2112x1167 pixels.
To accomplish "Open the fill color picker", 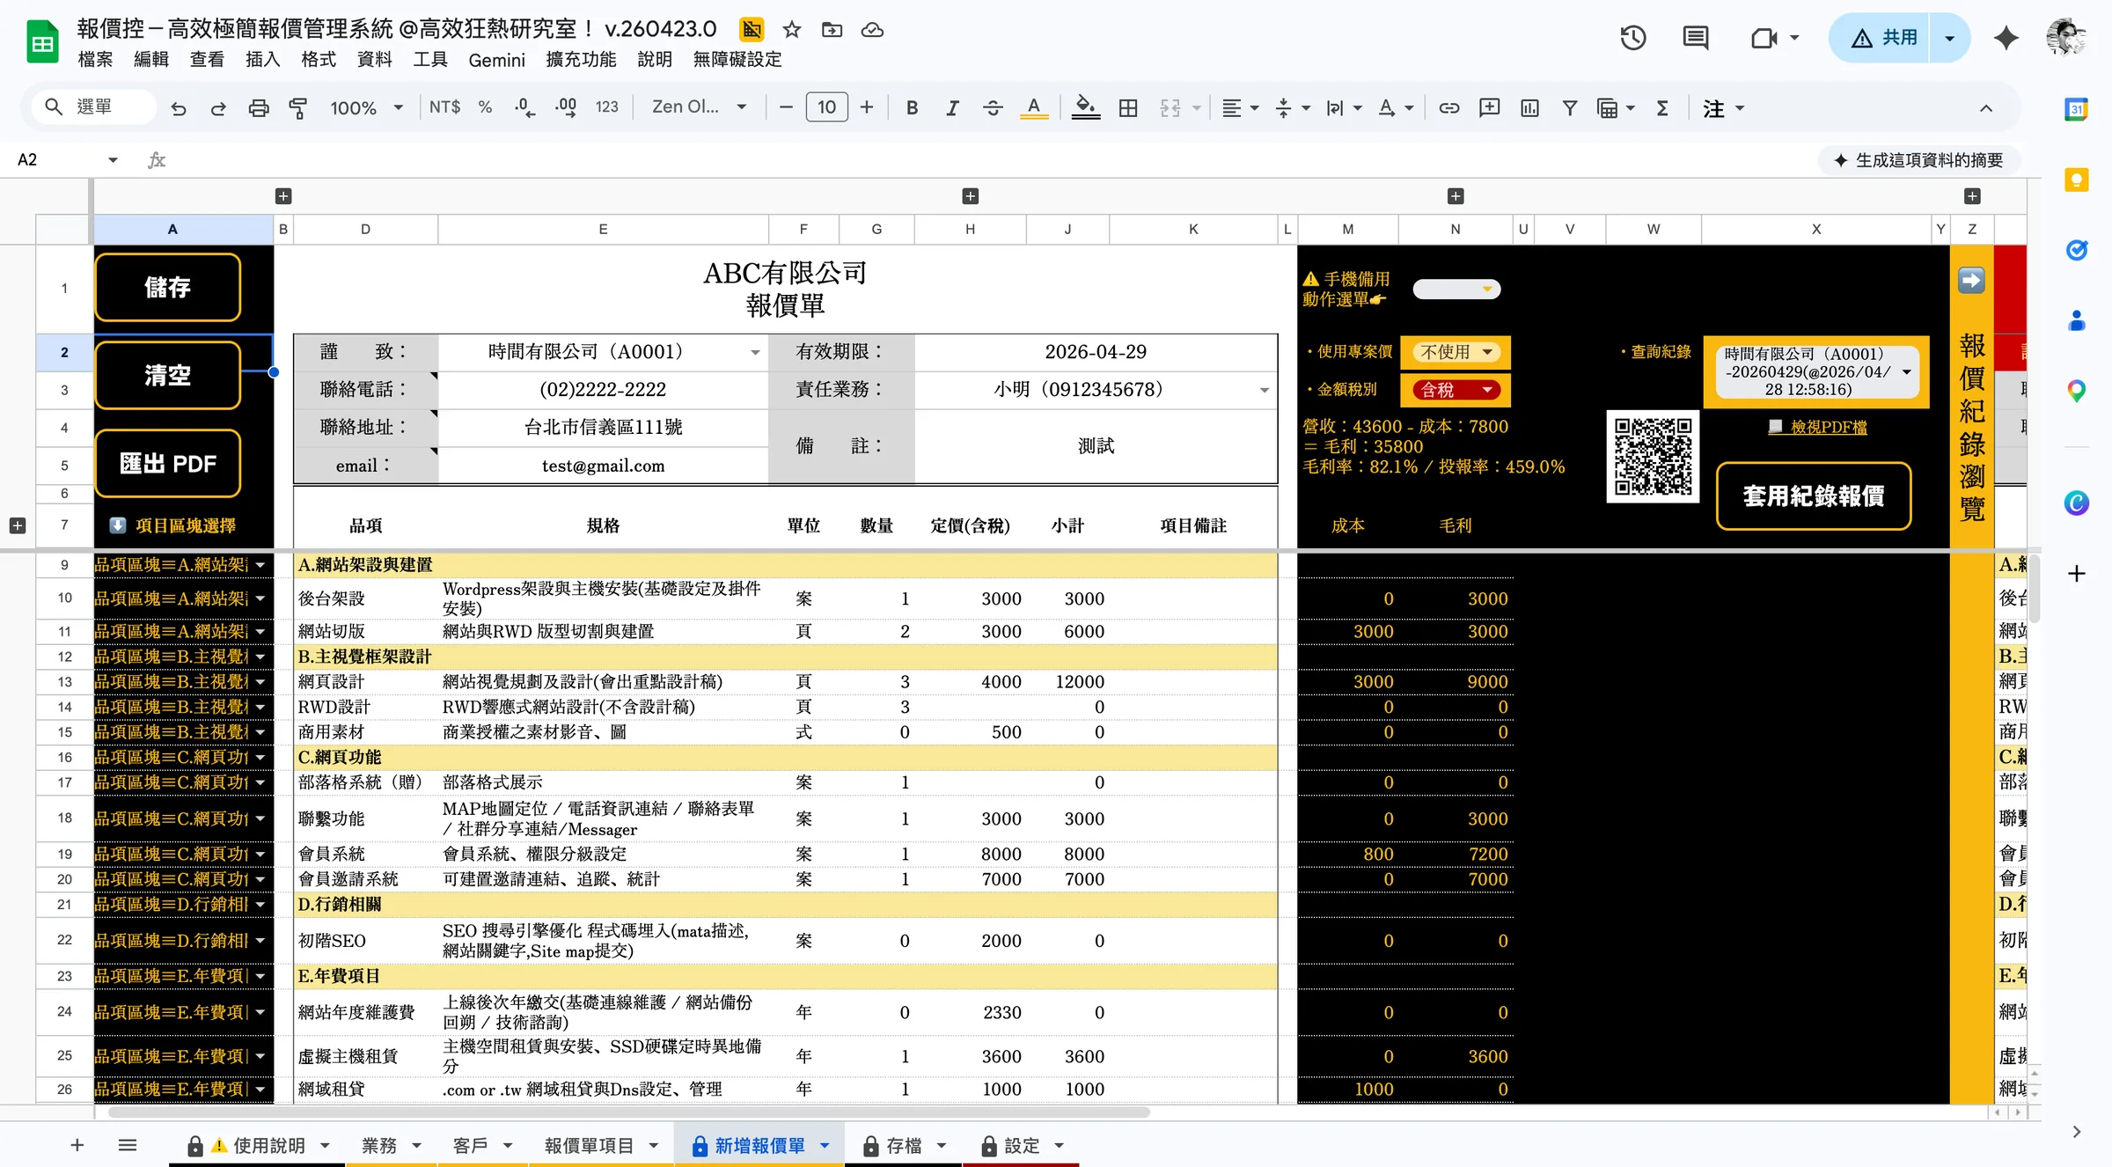I will [1085, 108].
